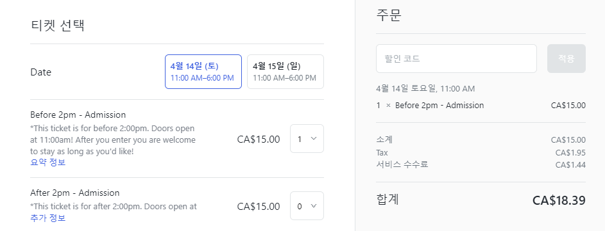605x231 pixels.
Task: Click the 티켓 선택 heading
Action: 58,26
